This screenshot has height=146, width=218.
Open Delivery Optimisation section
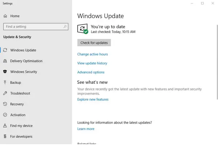click(26, 61)
